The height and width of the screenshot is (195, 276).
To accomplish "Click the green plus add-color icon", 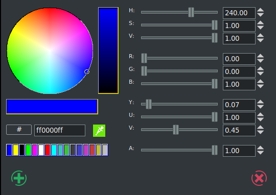I will click(x=19, y=178).
